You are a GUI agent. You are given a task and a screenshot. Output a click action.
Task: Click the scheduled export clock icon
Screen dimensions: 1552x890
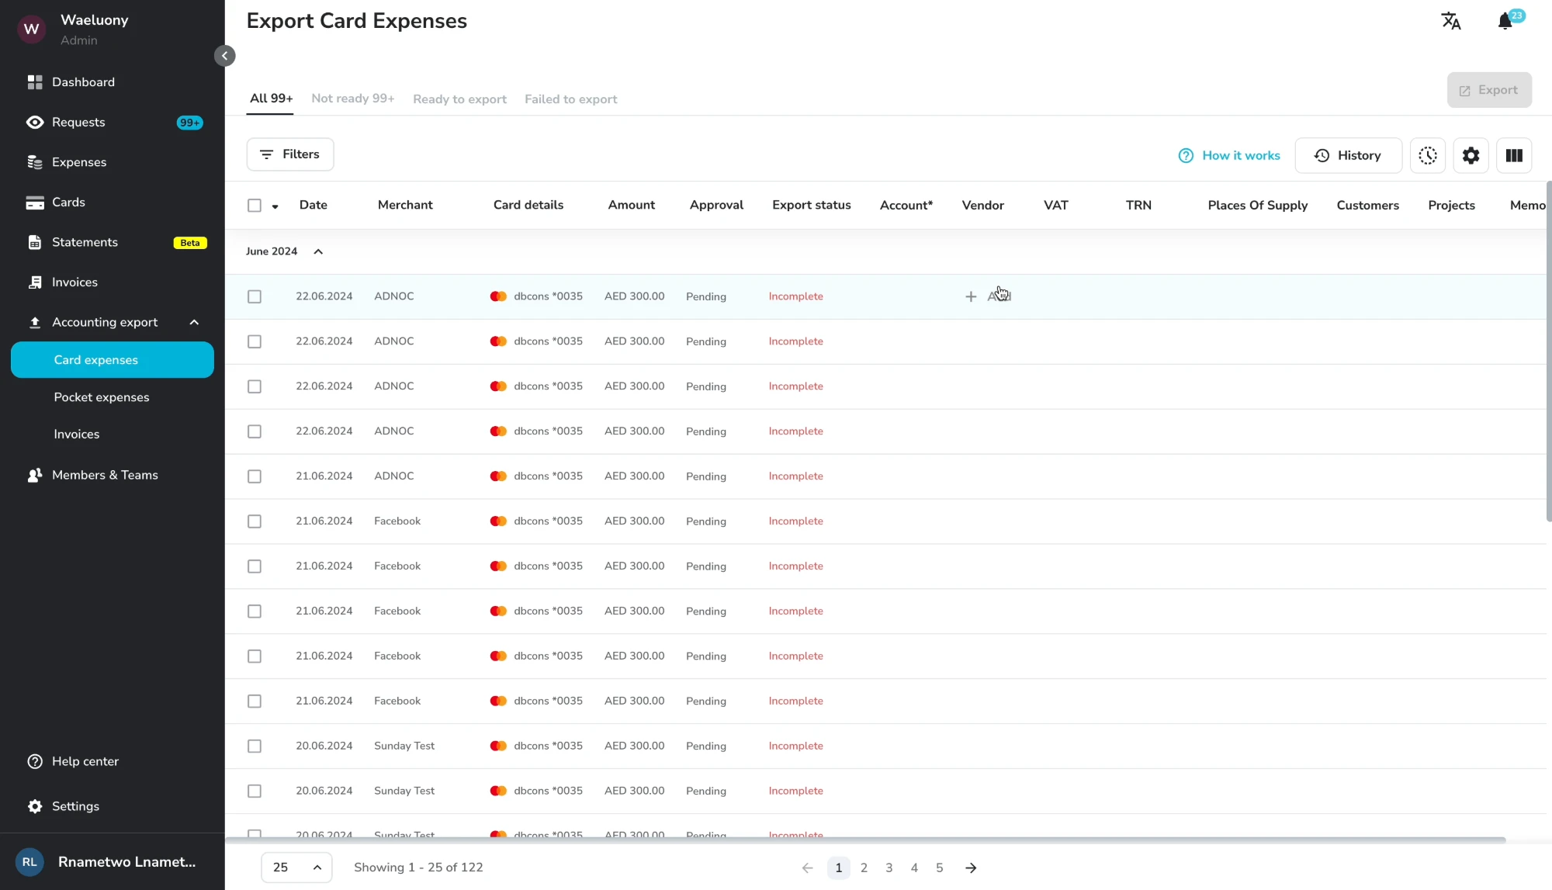pyautogui.click(x=1427, y=156)
